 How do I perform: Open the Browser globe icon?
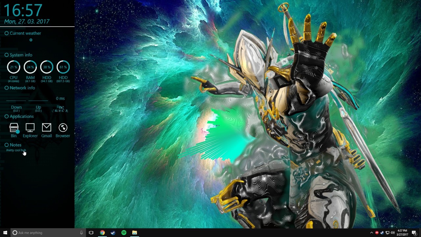63,127
